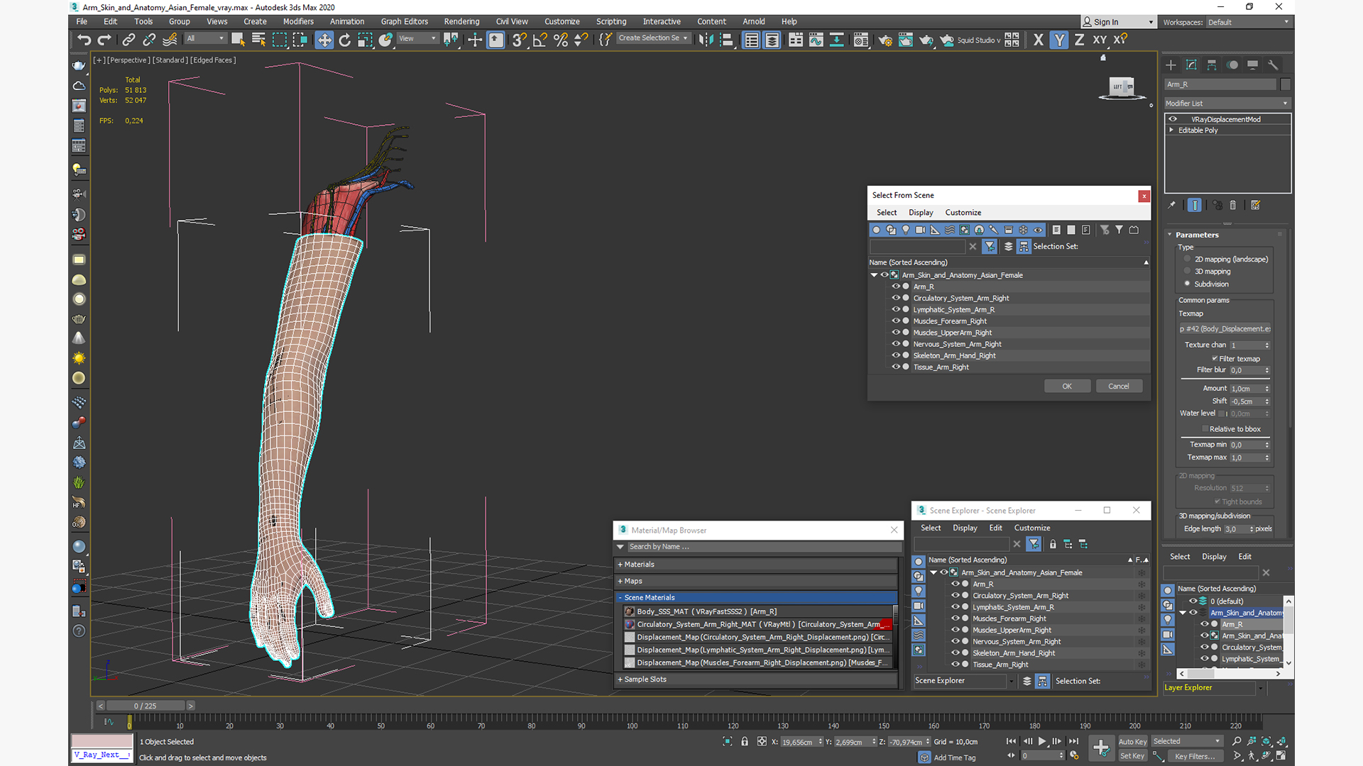Open the Modifier List dropdown
The width and height of the screenshot is (1363, 766).
1227,104
